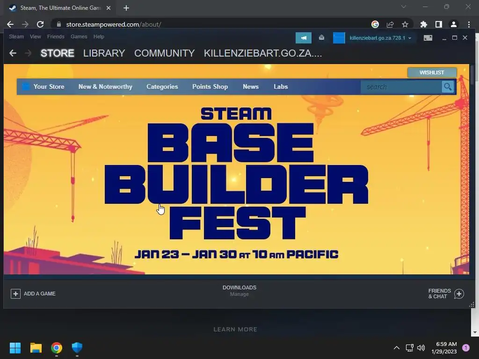This screenshot has width=479, height=359.
Task: Open the Points Shop link
Action: [x=210, y=86]
